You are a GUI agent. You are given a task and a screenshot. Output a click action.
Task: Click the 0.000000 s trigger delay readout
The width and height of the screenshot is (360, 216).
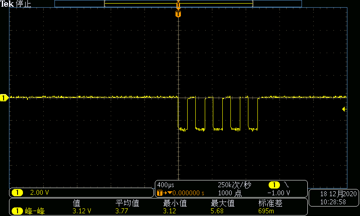coord(188,193)
